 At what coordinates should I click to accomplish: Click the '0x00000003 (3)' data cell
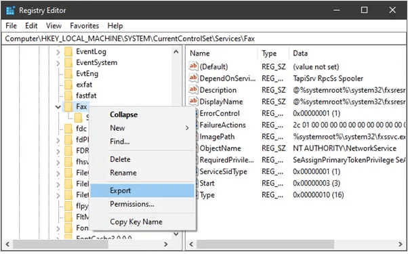(317, 183)
